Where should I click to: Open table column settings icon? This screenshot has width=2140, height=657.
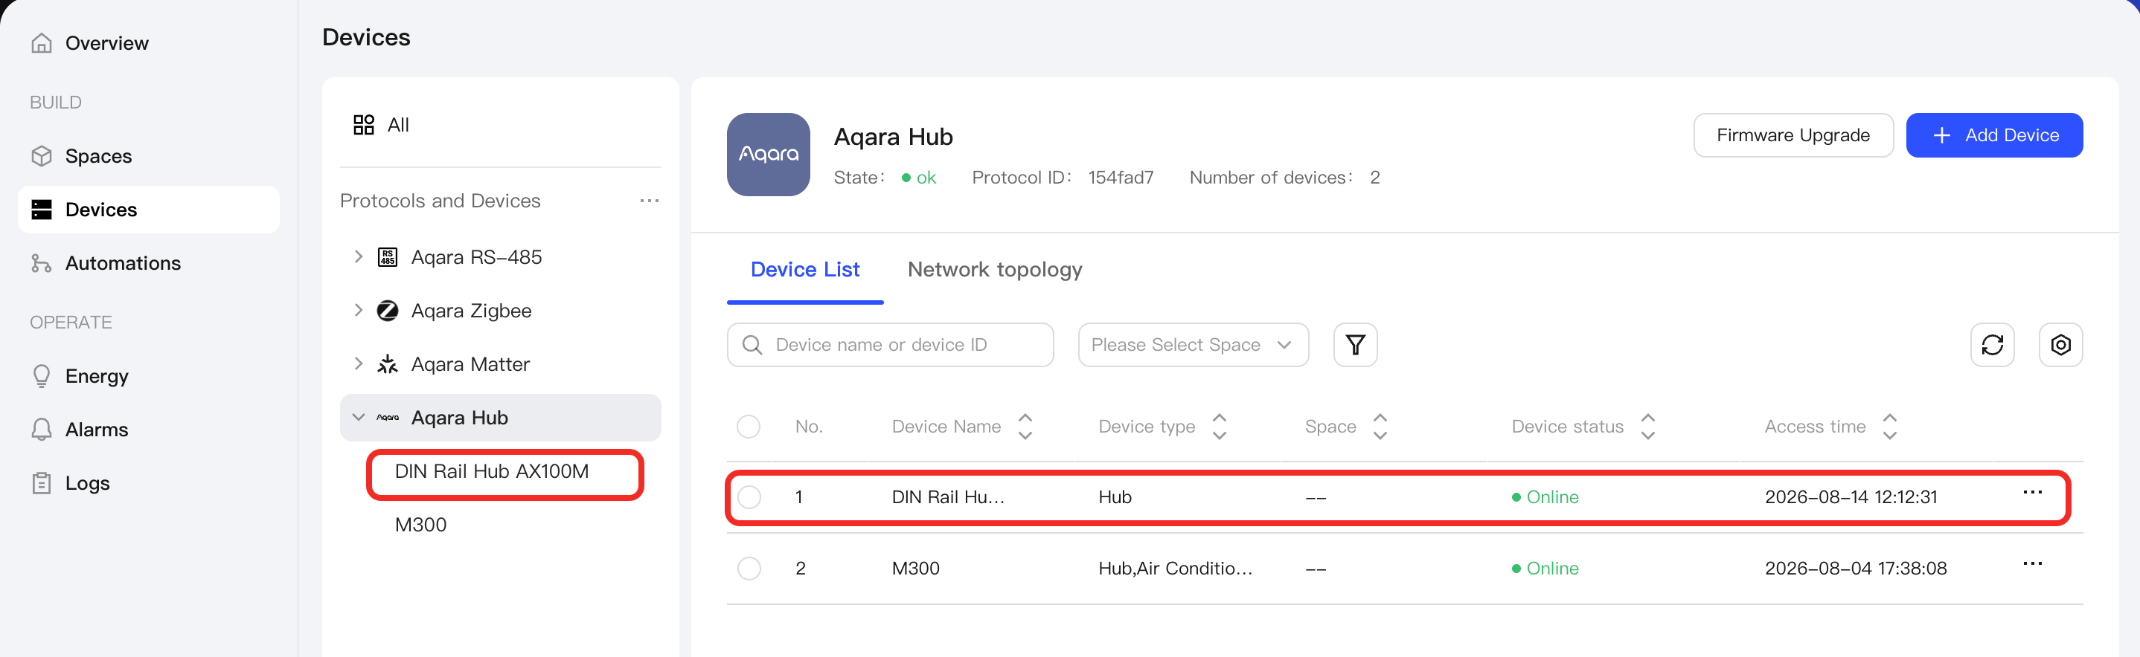[x=2060, y=344]
